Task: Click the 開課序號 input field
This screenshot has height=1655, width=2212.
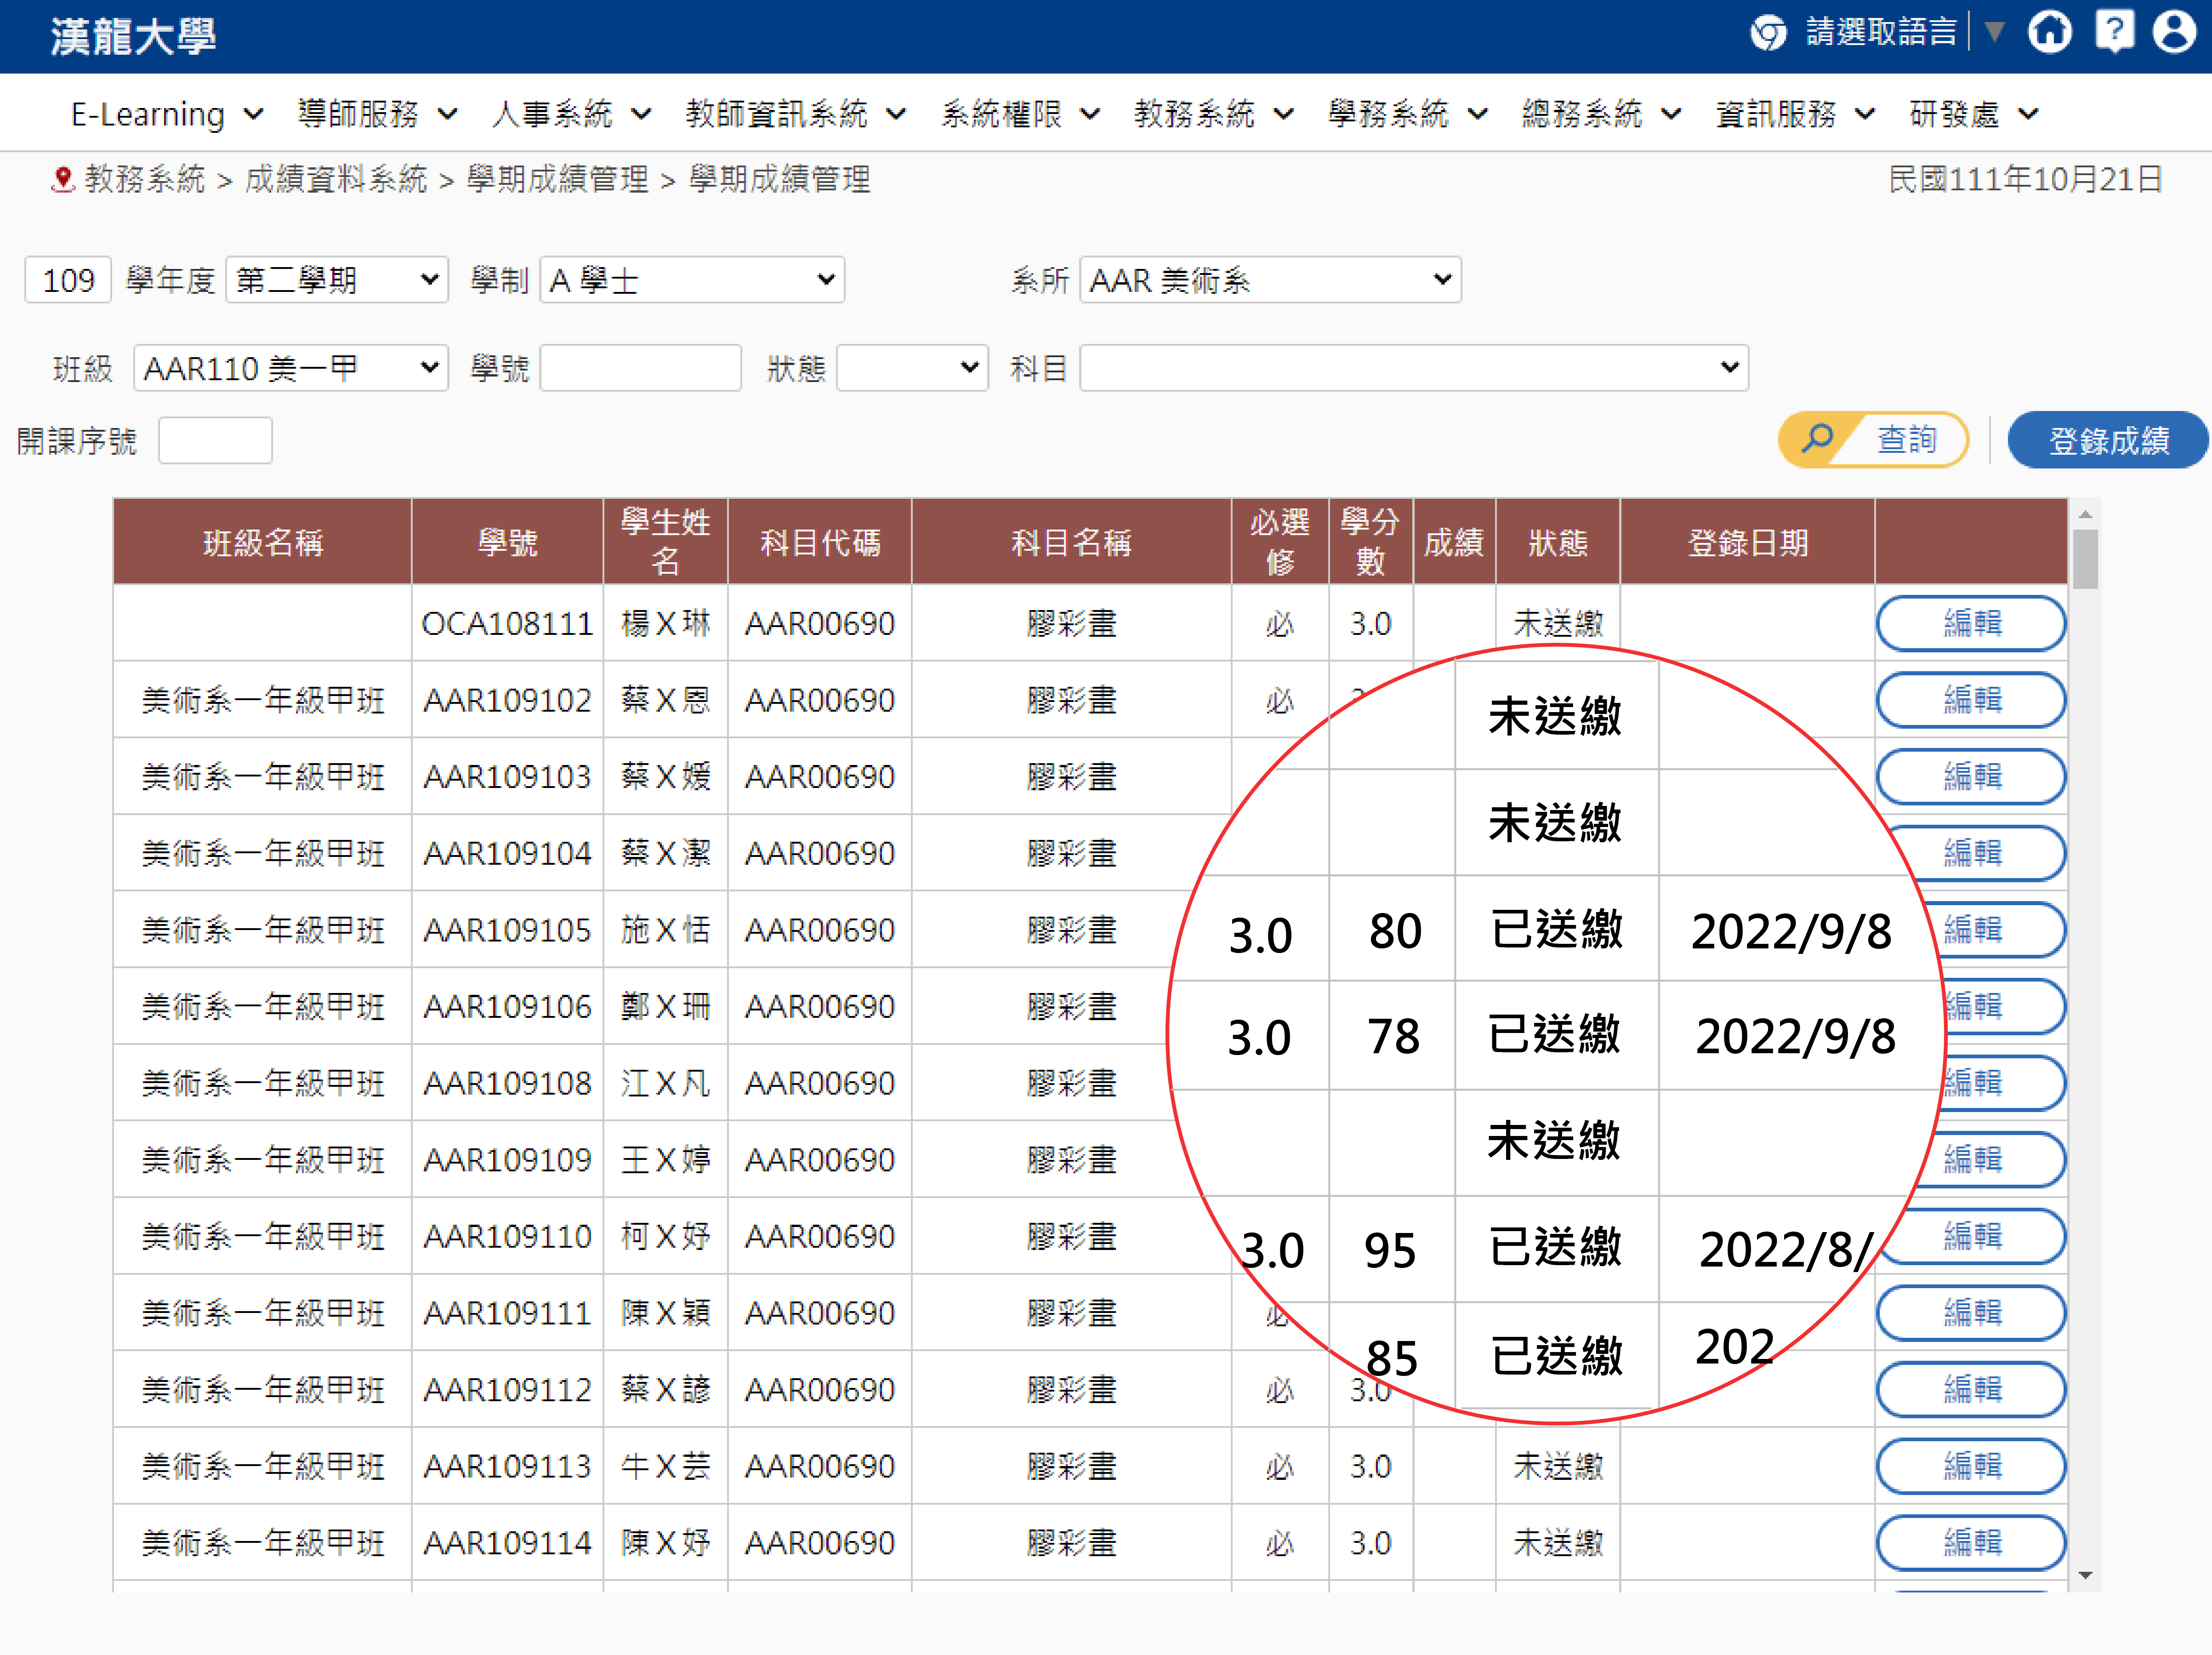Action: tap(215, 440)
